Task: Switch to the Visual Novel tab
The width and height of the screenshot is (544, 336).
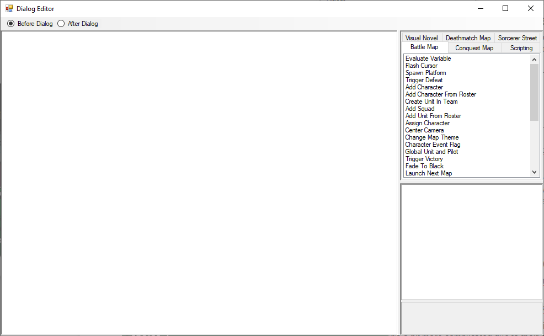Action: tap(422, 38)
